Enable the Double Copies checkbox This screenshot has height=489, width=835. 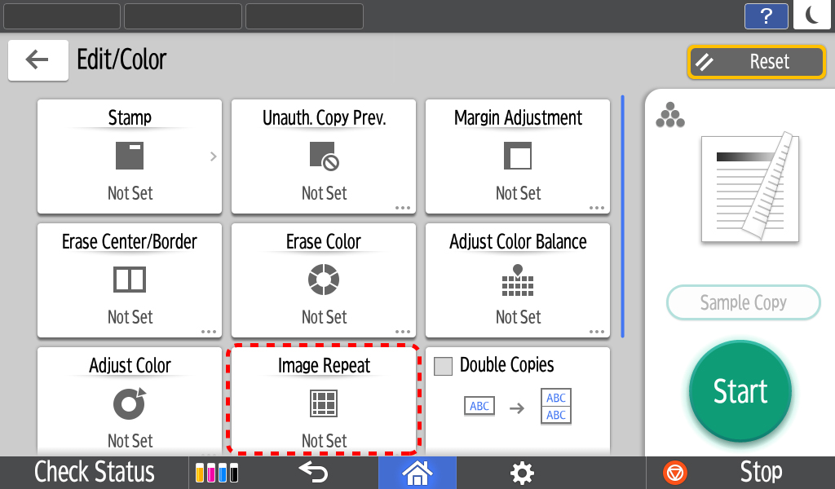(443, 366)
